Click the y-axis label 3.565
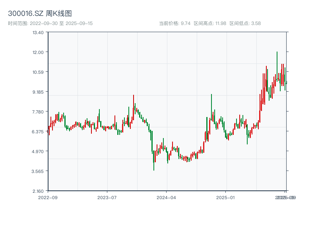The width and height of the screenshot is (318, 238). click(38, 171)
